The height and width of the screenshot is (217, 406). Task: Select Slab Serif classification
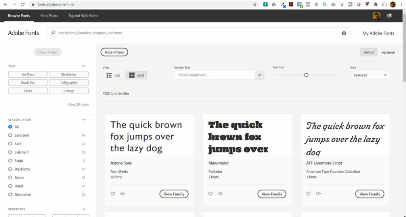(10, 152)
